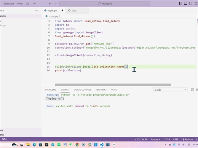Click Ln 15, Col 48 status entry
Image resolution: width=198 pixels, height=148 pixels.
click(141, 139)
